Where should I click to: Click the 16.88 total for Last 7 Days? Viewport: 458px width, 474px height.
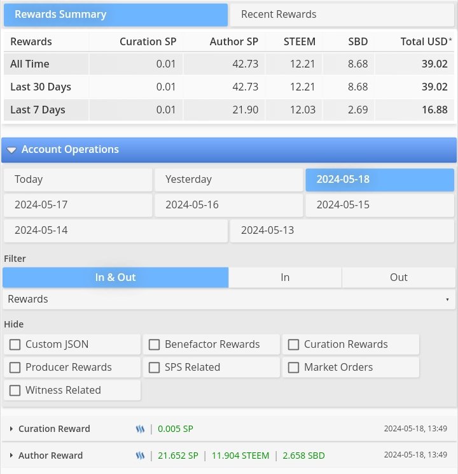click(434, 110)
